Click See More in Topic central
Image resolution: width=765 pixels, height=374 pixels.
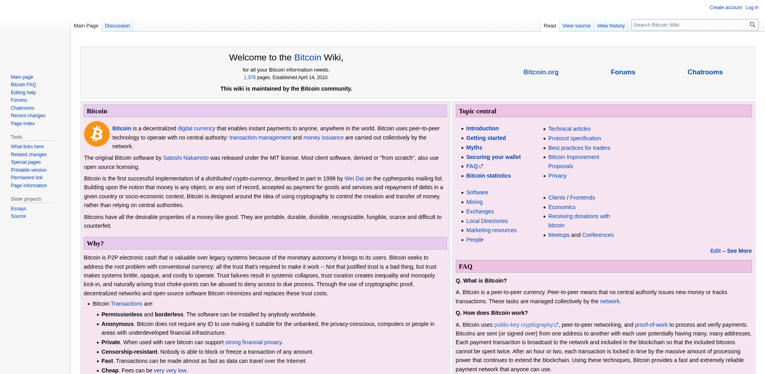739,251
